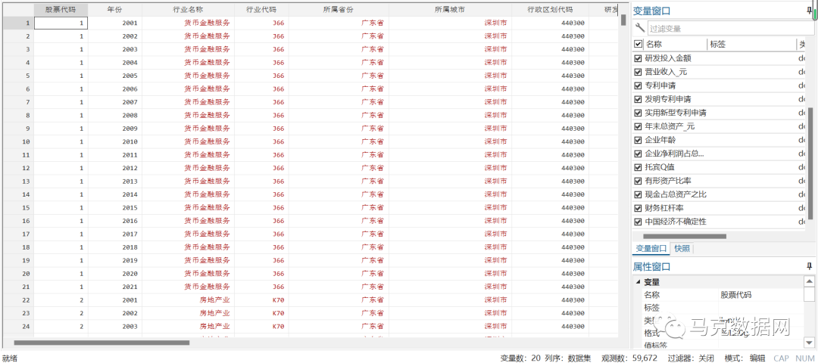The height and width of the screenshot is (363, 818).
Task: Uncheck the 财务杠杆率 variable
Action: click(x=638, y=208)
